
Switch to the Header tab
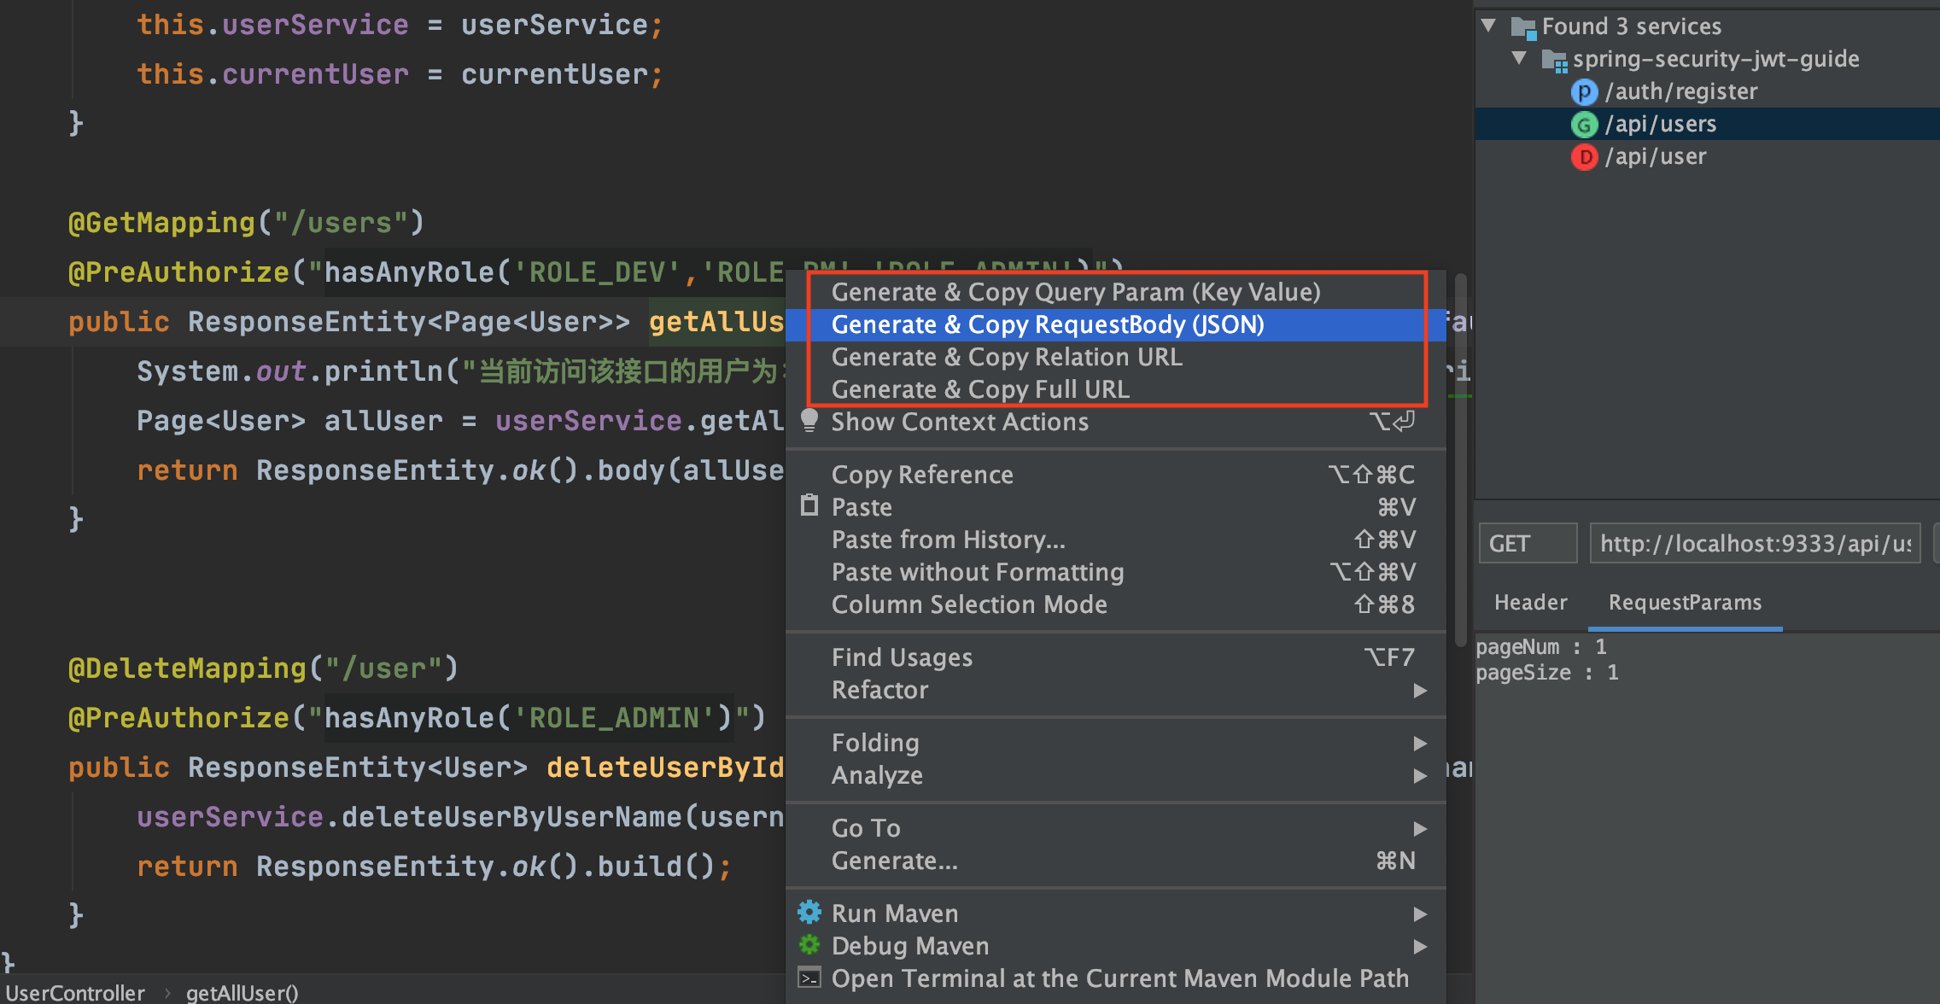pyautogui.click(x=1530, y=603)
